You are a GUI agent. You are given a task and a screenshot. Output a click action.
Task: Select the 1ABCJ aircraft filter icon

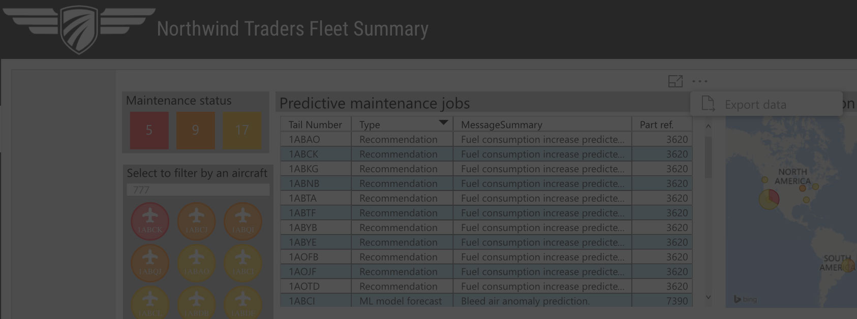(x=196, y=222)
